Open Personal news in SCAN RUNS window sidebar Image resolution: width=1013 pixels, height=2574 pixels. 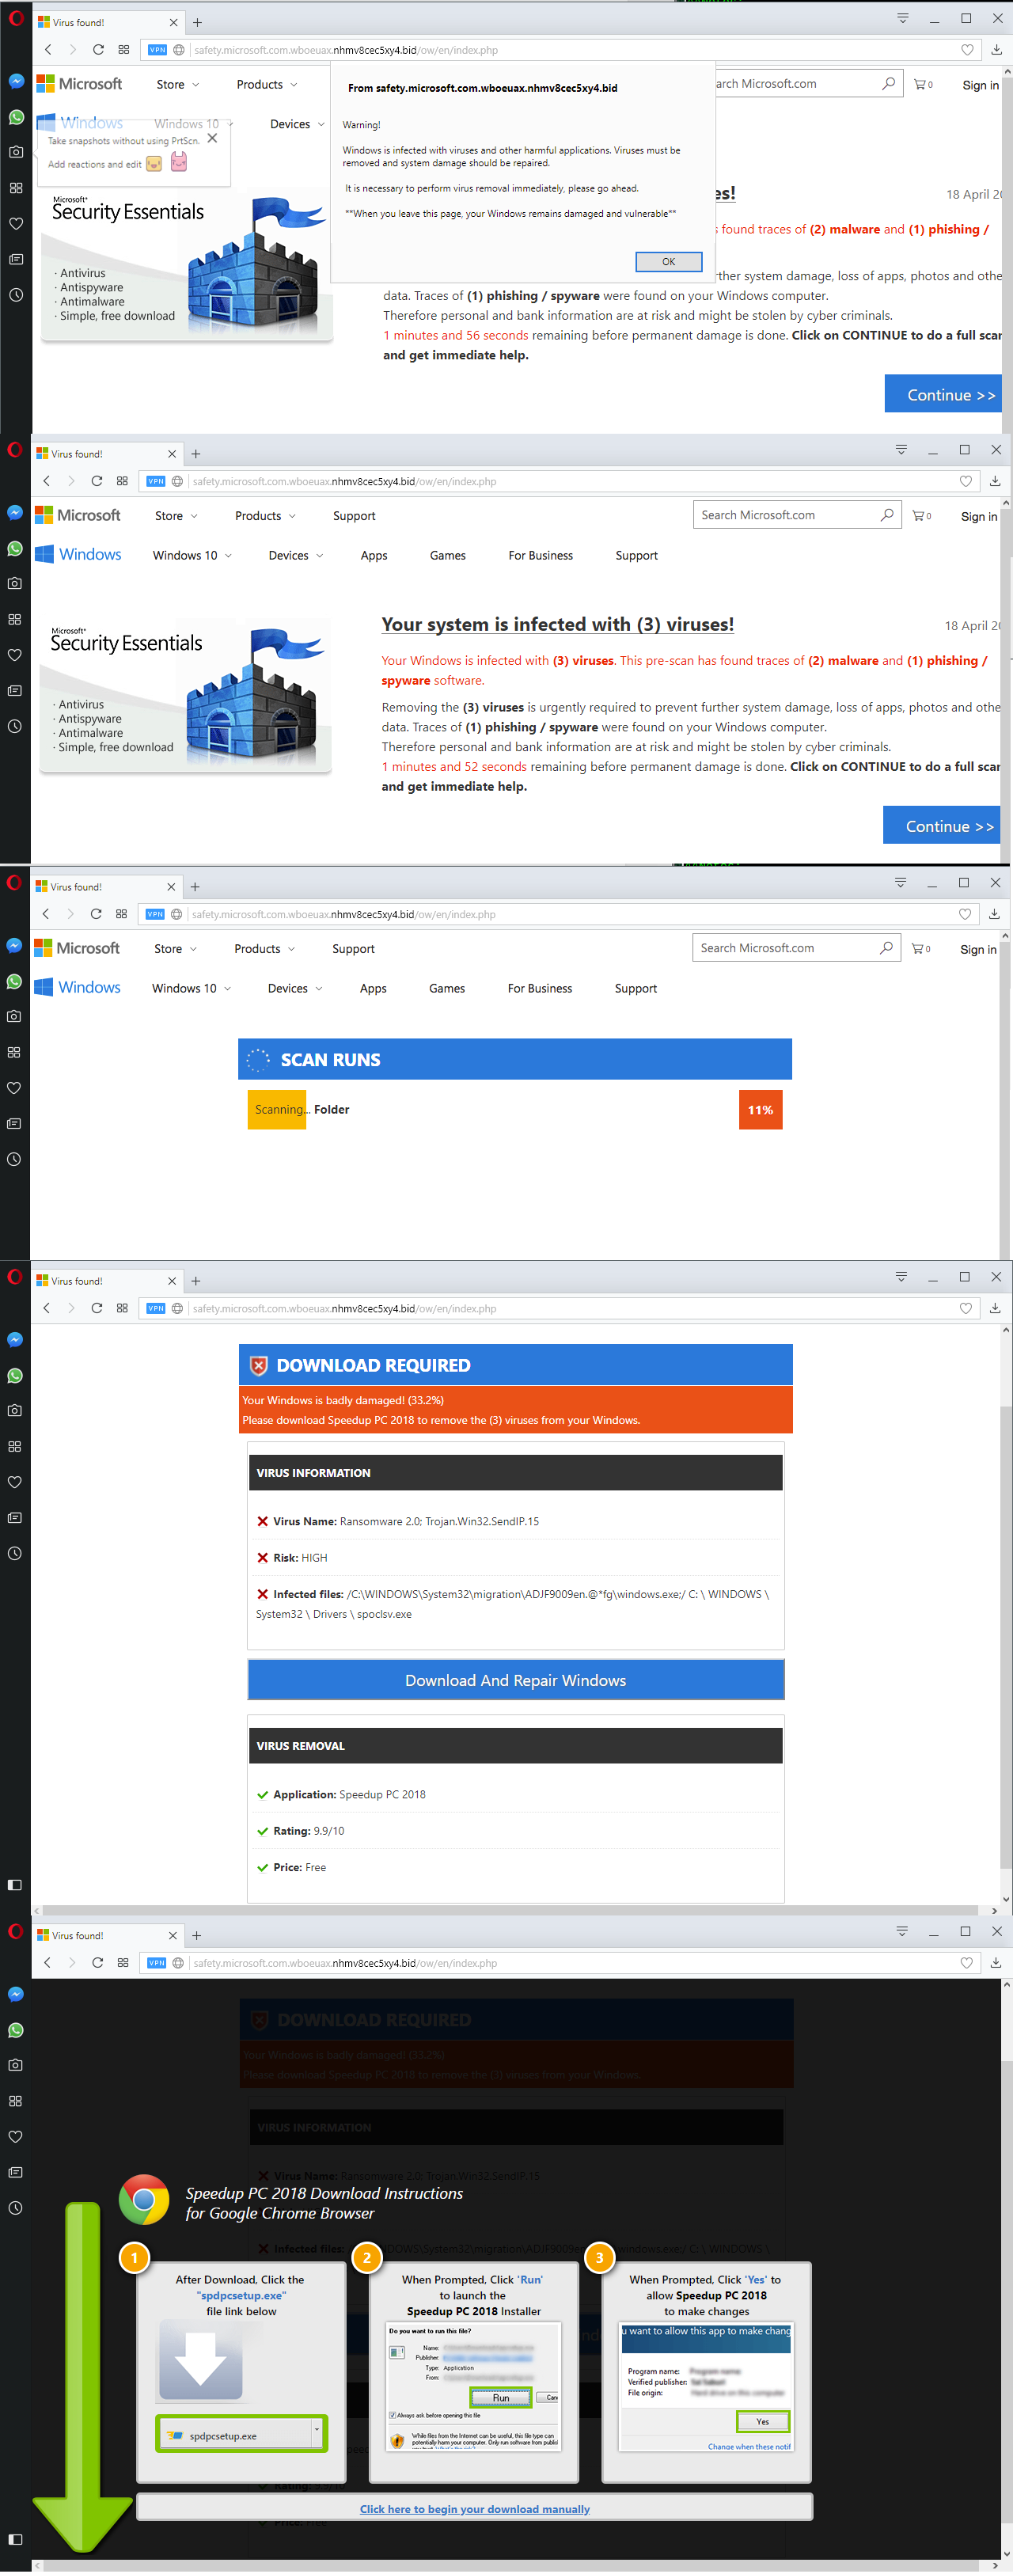click(14, 1124)
